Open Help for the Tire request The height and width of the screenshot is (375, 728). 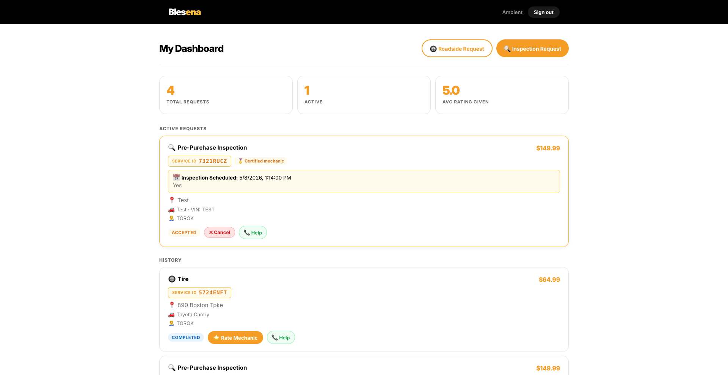click(x=281, y=337)
